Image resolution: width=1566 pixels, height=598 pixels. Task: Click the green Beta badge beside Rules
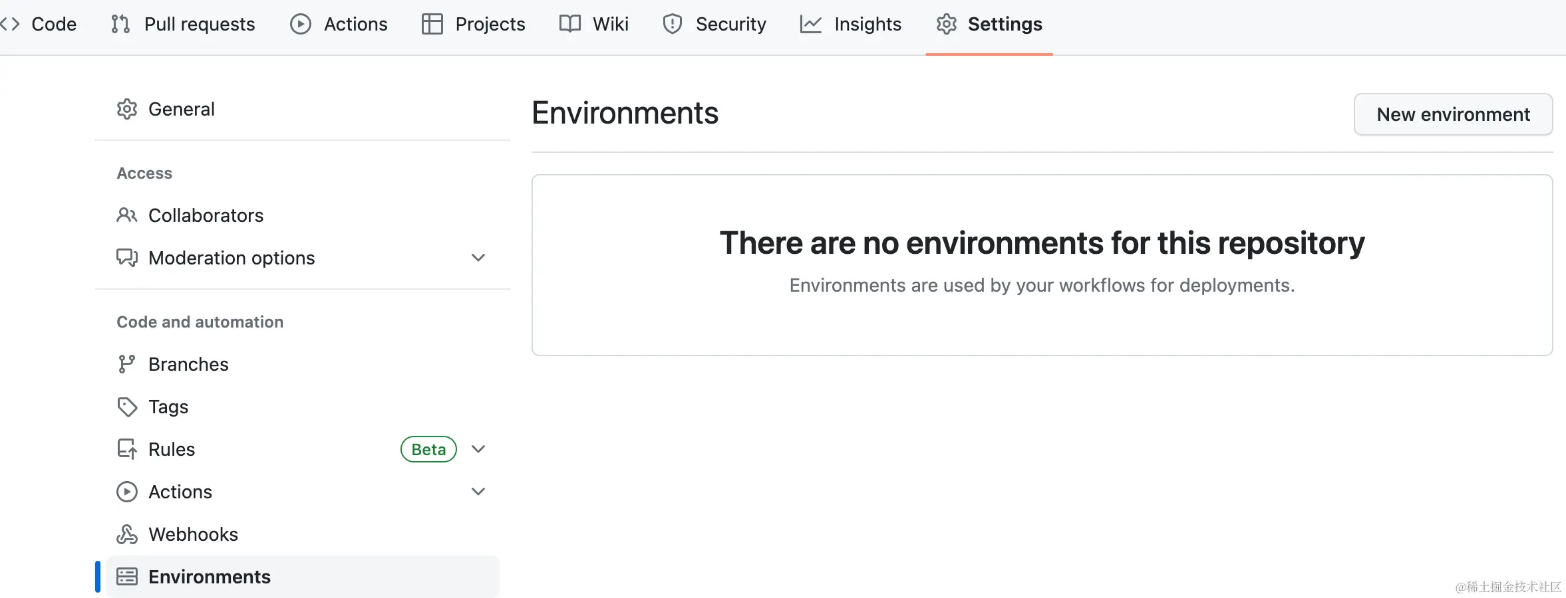(428, 449)
